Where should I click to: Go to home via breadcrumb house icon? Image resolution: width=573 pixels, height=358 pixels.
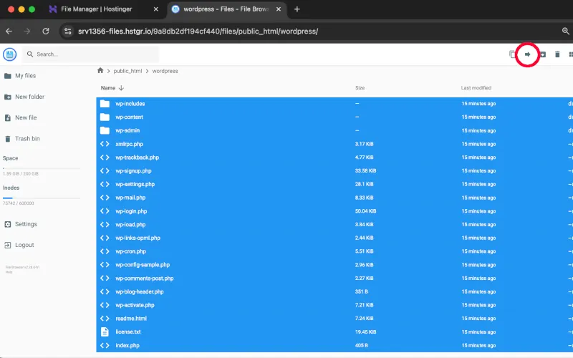pos(100,70)
